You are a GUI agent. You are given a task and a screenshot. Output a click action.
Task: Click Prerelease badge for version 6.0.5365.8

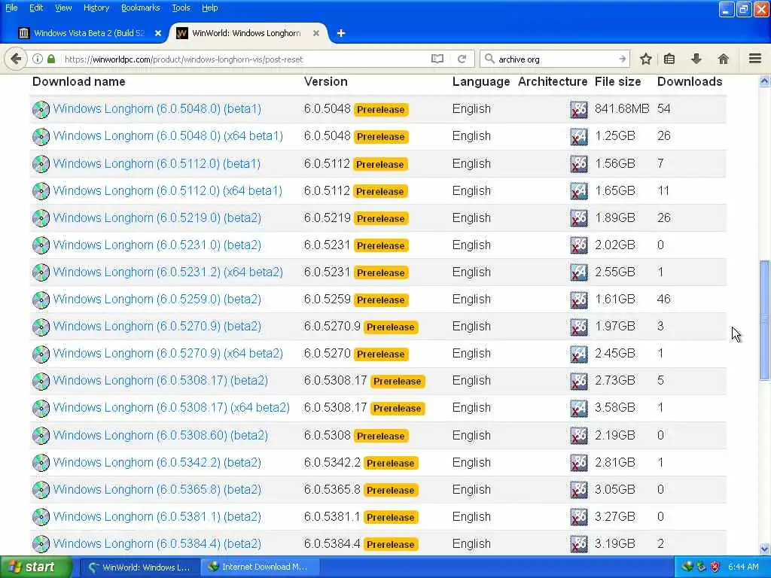391,491
